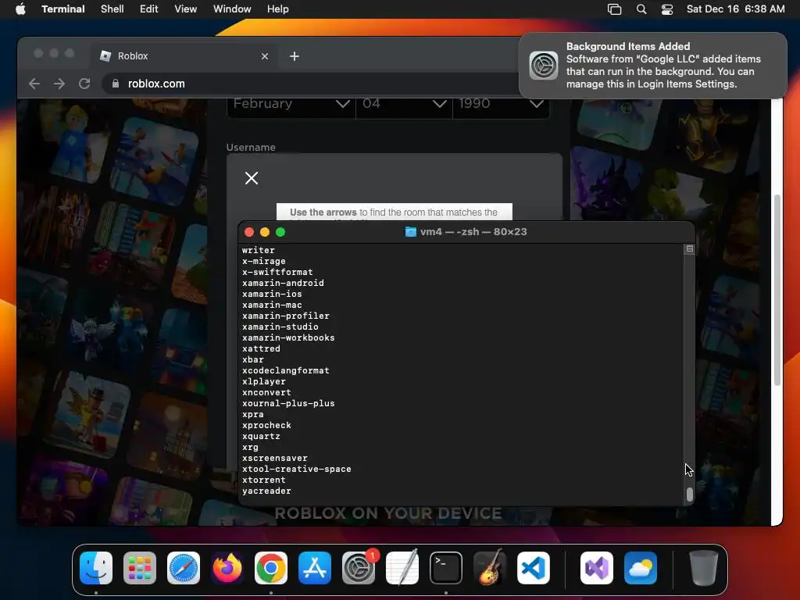The height and width of the screenshot is (600, 800).
Task: Open Google Chrome in the Dock
Action: tap(271, 568)
